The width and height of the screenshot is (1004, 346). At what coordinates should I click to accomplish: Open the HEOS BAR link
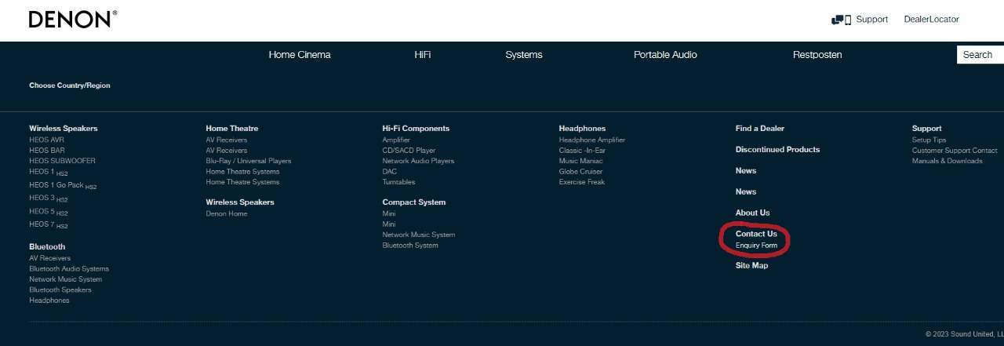pyautogui.click(x=47, y=151)
